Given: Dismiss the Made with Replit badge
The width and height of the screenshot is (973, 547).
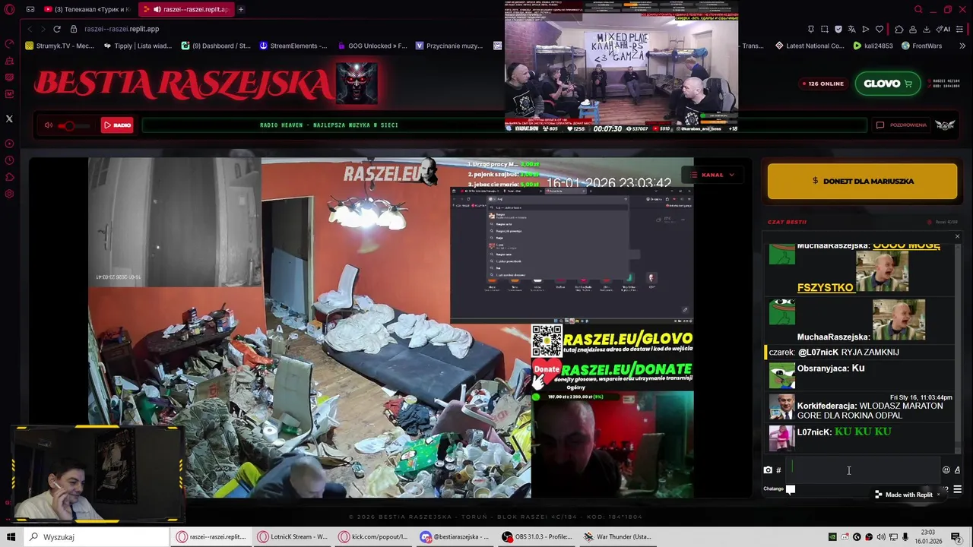Looking at the screenshot, I should [938, 495].
